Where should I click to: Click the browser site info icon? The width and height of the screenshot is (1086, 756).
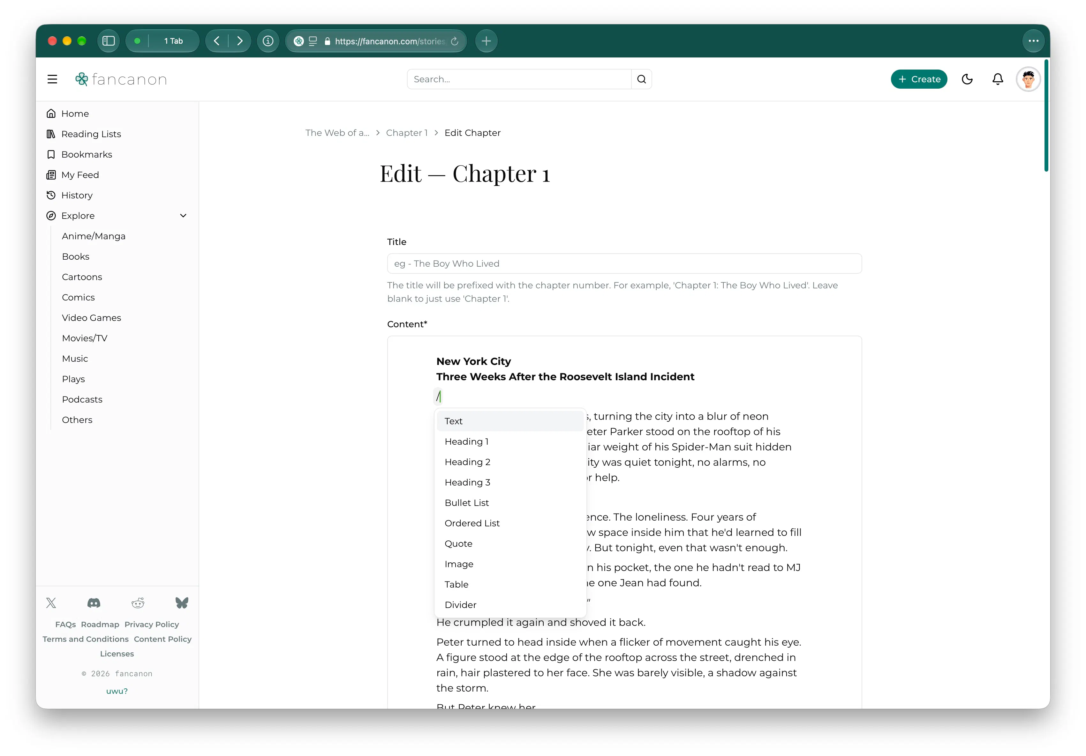click(268, 41)
